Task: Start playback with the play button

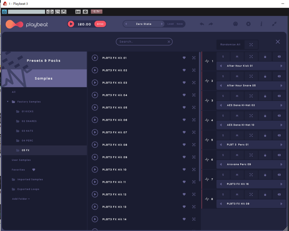Action: (x=71, y=24)
